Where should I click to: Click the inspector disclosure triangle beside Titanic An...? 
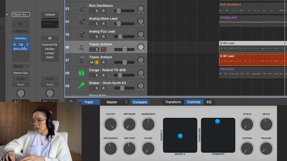7,14
